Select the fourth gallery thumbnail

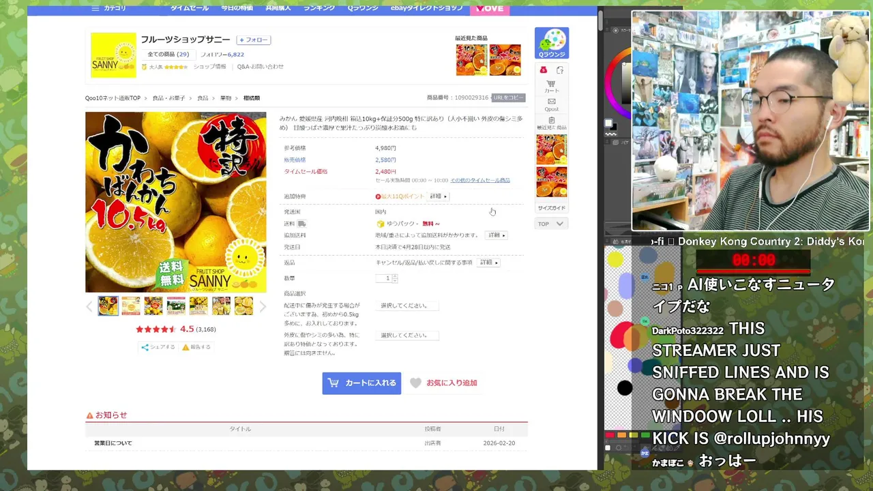pos(176,306)
